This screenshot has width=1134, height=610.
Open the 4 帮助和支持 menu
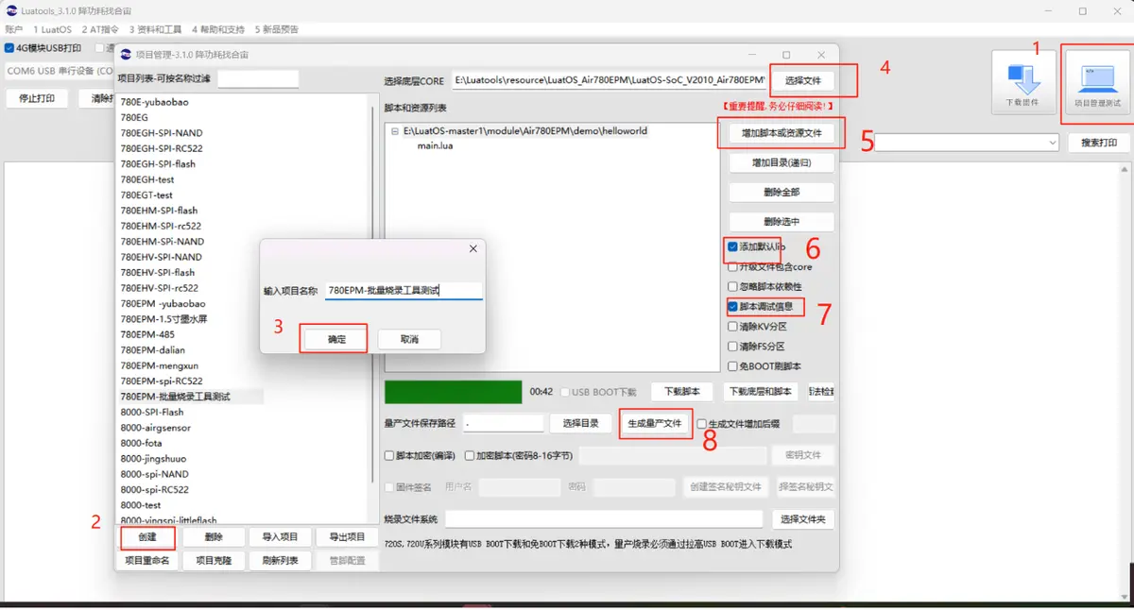[219, 29]
